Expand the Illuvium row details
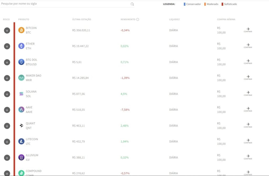Screen dimensions: 269x176 tap(7, 158)
